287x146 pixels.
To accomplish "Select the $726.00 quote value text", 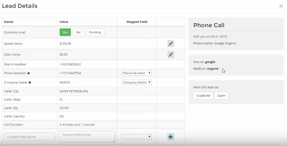I will point(65,44).
